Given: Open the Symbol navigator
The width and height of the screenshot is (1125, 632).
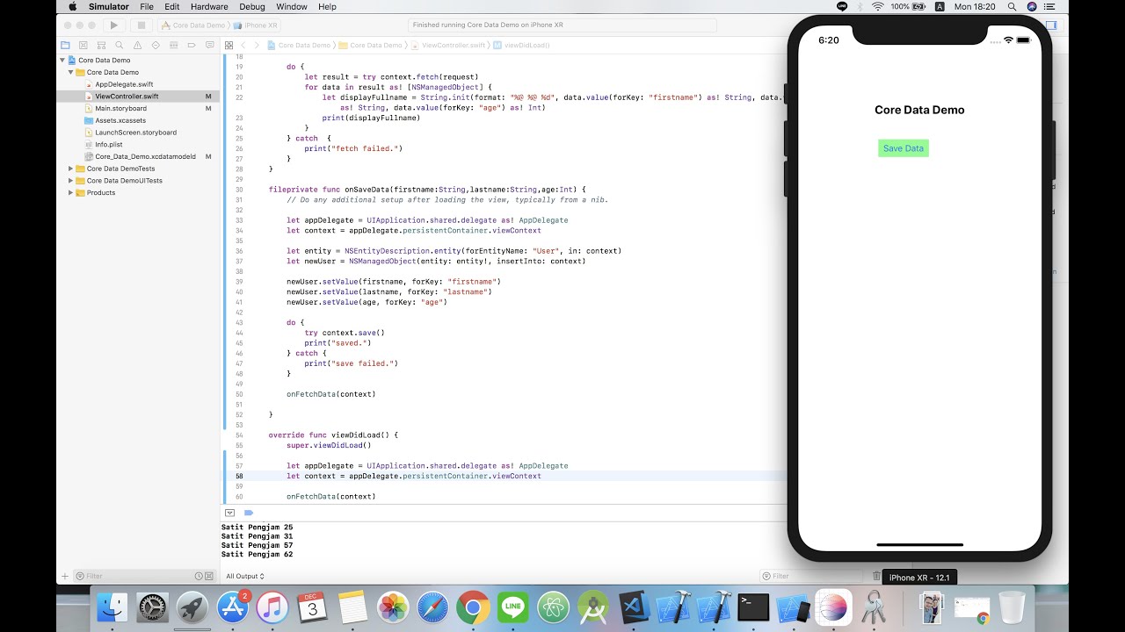Looking at the screenshot, I should [x=101, y=45].
